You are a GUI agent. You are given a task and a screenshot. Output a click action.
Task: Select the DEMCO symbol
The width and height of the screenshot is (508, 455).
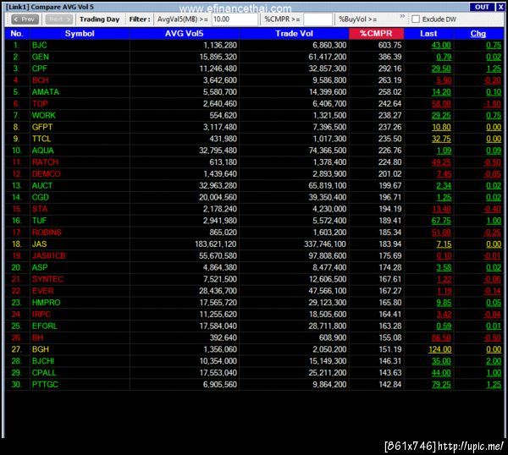click(x=46, y=173)
